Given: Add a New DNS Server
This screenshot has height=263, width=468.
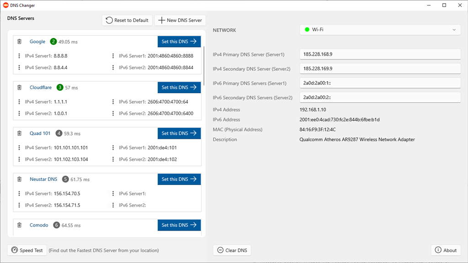Looking at the screenshot, I should [x=180, y=20].
